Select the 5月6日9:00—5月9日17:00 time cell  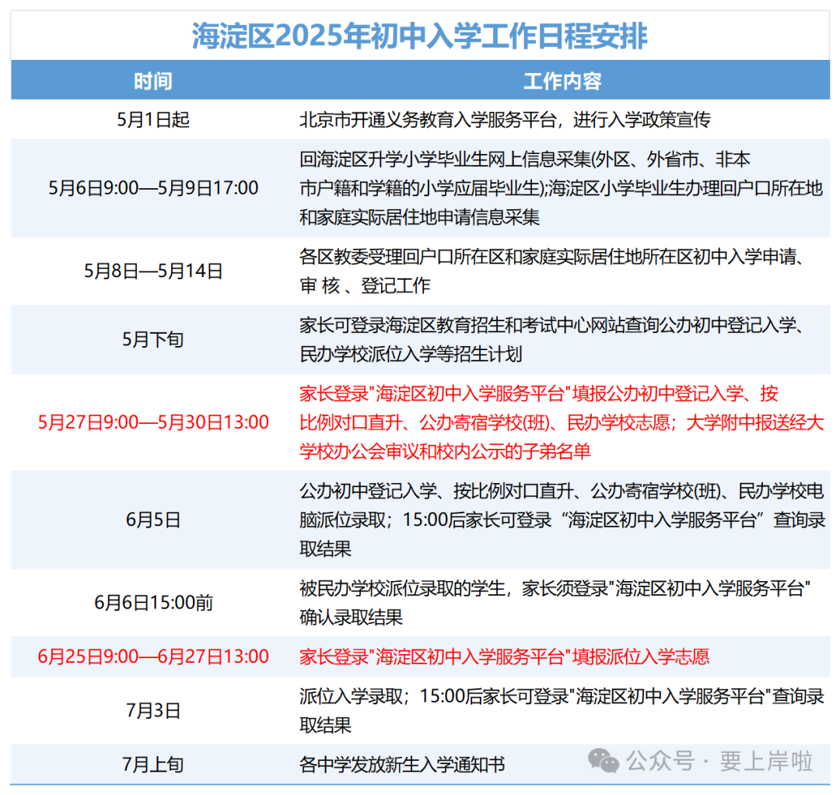153,188
